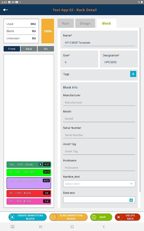
Task: Select the 6U HP3 HP C3000 block
Action: (x=29, y=183)
